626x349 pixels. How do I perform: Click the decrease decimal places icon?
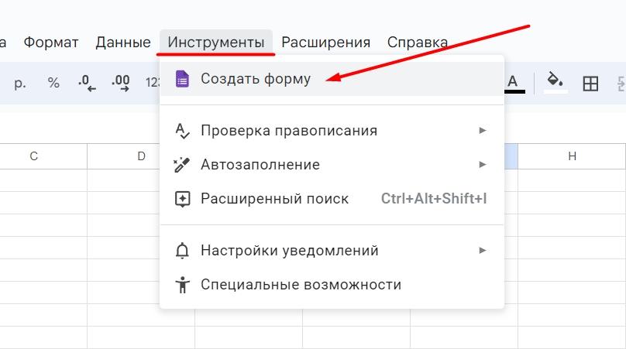point(87,83)
